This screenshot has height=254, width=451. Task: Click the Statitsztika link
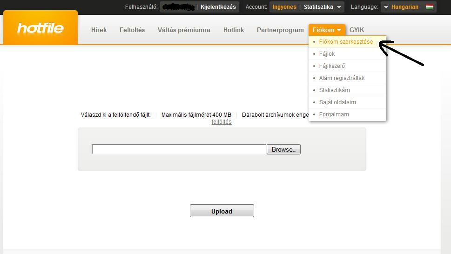318,7
